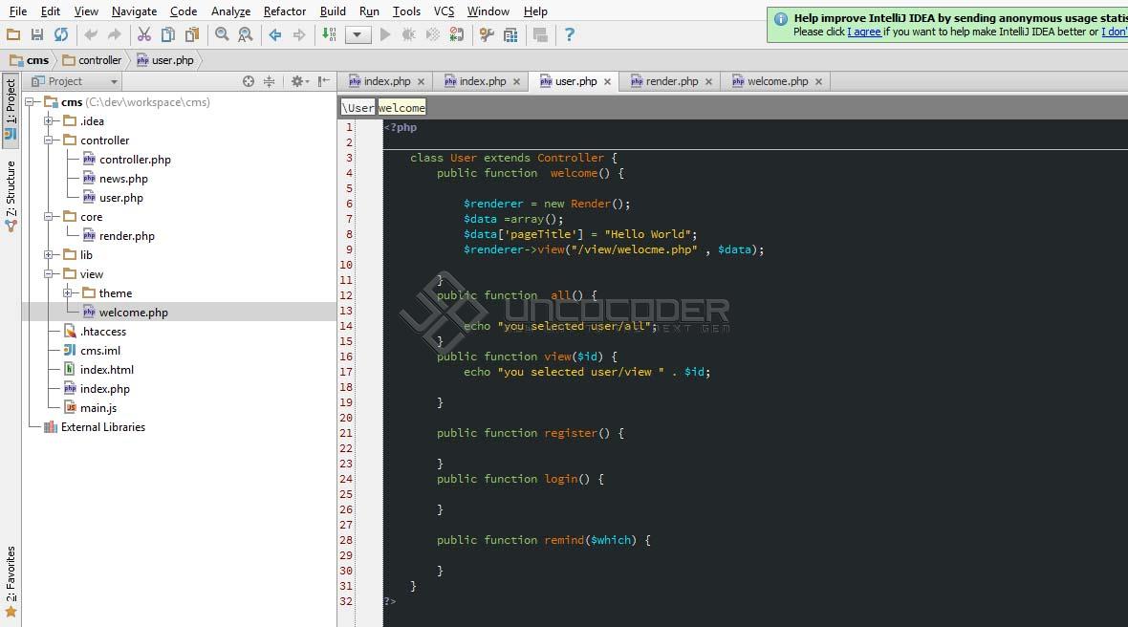
Task: Click the Synchronize refresh icon
Action: click(61, 34)
